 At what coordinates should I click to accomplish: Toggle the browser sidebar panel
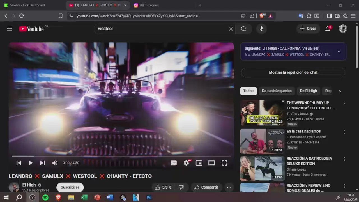click(x=329, y=16)
